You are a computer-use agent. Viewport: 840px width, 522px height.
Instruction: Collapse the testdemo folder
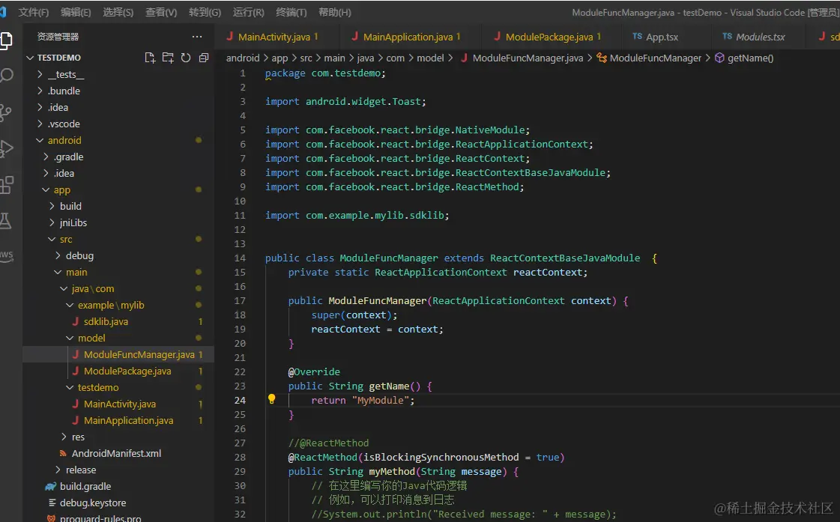tap(70, 387)
